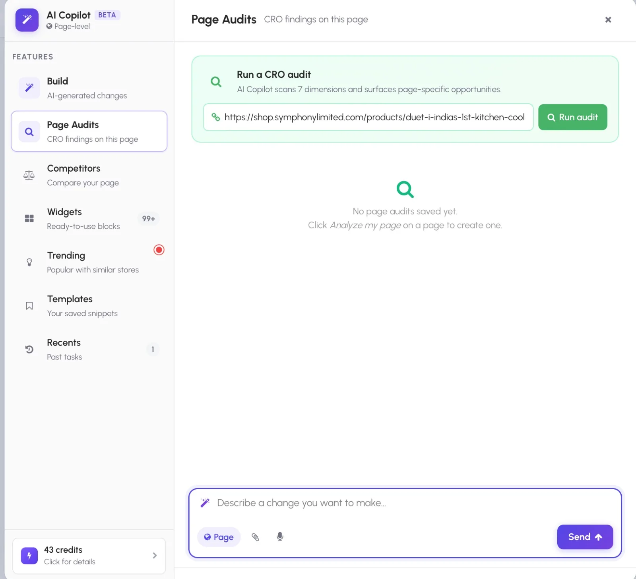Start voice input with the microphone icon
The image size is (636, 579).
(280, 537)
